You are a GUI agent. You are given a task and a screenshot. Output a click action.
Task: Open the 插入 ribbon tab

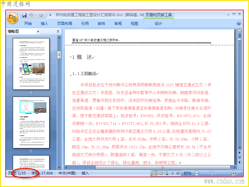(44, 24)
